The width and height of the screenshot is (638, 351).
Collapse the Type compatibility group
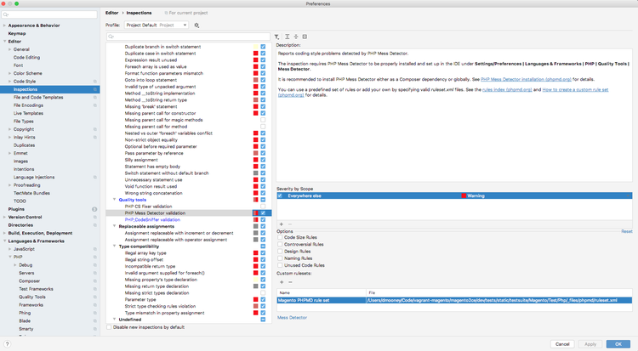(114, 246)
